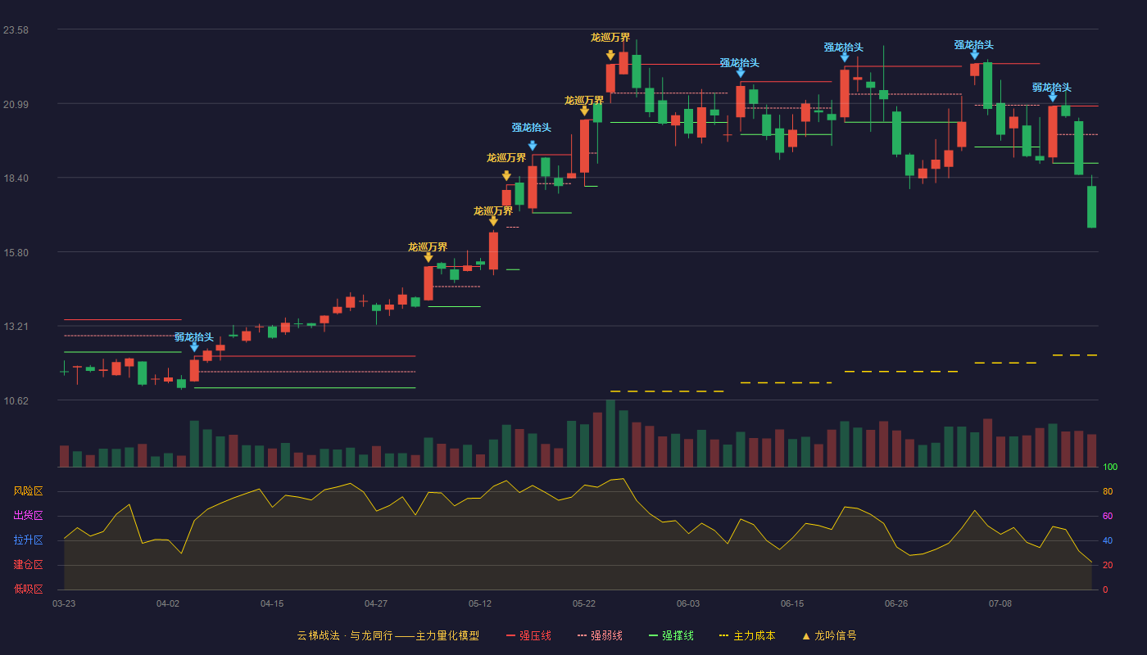Image resolution: width=1147 pixels, height=655 pixels.
Task: Click the 06-03 date label
Action: [688, 603]
